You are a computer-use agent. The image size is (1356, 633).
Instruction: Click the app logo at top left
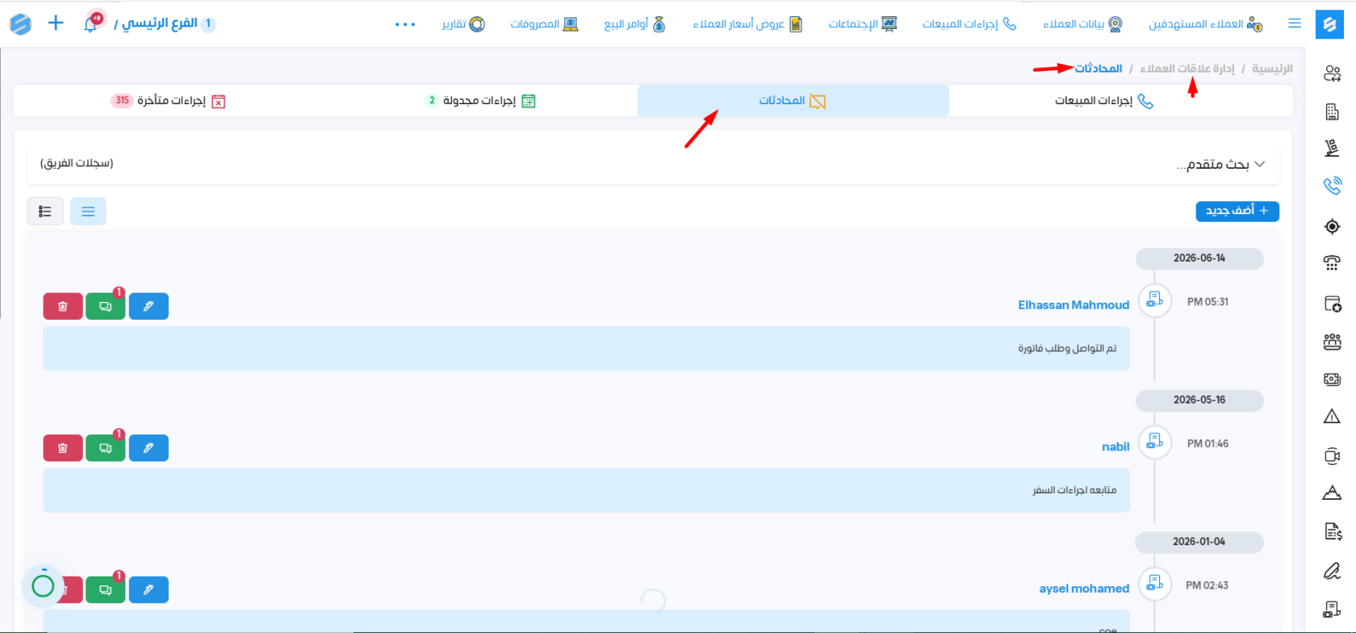pos(20,23)
